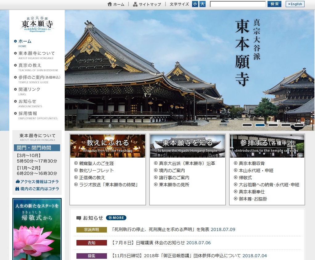Select the second (active) carousel indicator
This screenshot has width=315, height=260.
click(260, 125)
